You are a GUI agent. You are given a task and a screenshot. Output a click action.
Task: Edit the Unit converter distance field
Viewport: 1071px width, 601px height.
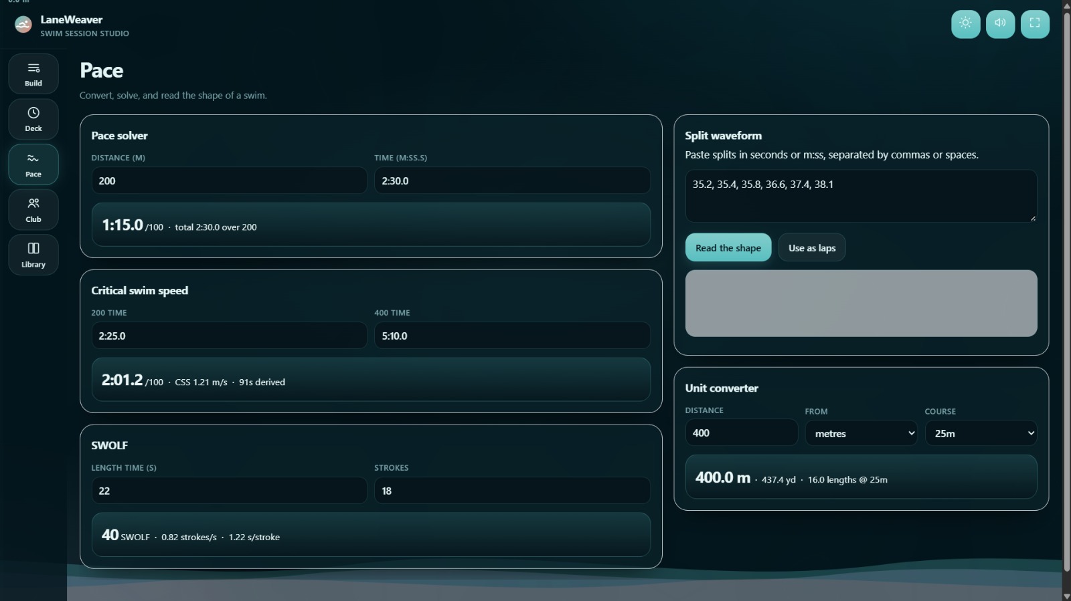741,433
